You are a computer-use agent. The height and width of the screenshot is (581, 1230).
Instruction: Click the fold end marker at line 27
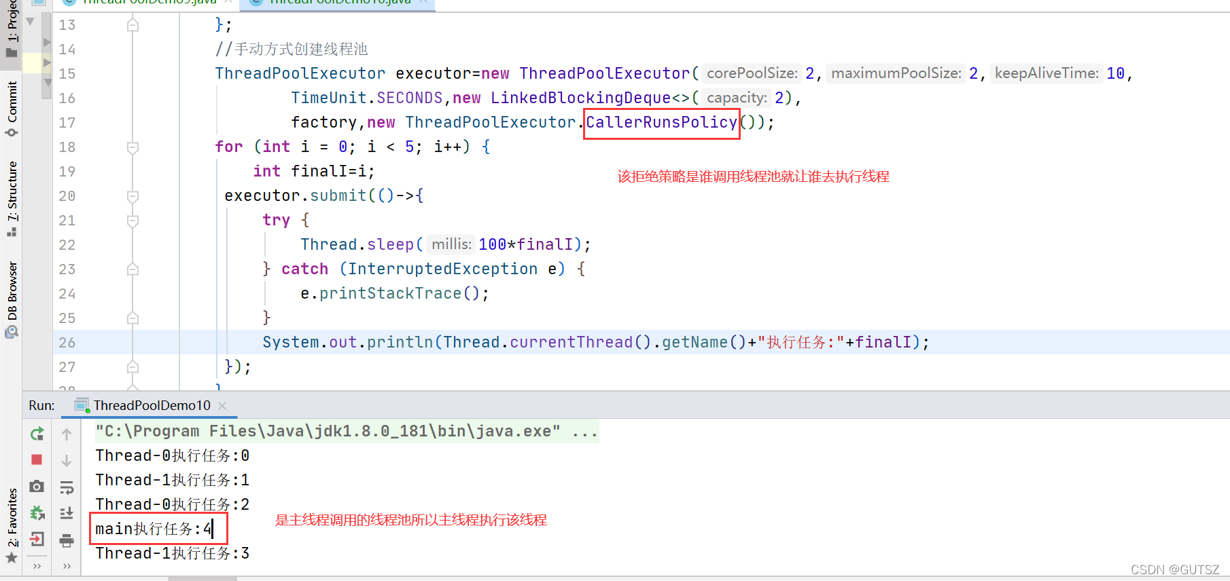[133, 367]
